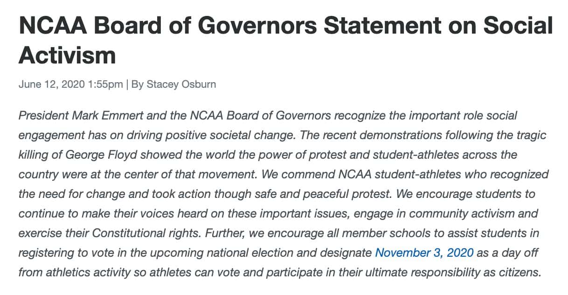Open the November 3, 2020 link

pyautogui.click(x=424, y=253)
